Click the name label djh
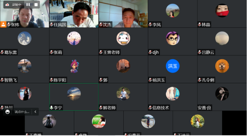The image size is (247, 136). point(155,52)
